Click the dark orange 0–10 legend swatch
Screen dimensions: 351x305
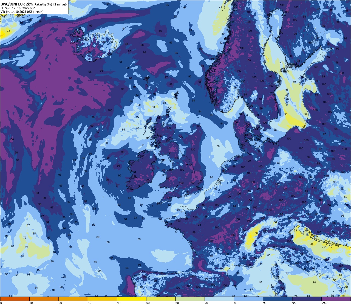[15, 299]
